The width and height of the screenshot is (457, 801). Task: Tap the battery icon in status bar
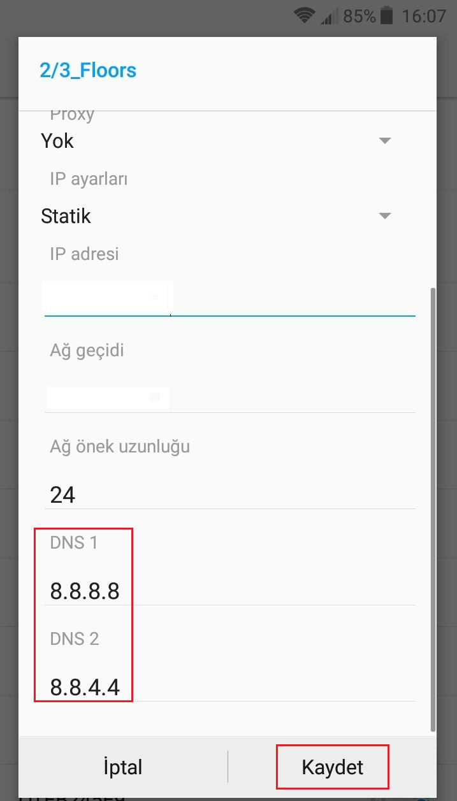(x=386, y=15)
